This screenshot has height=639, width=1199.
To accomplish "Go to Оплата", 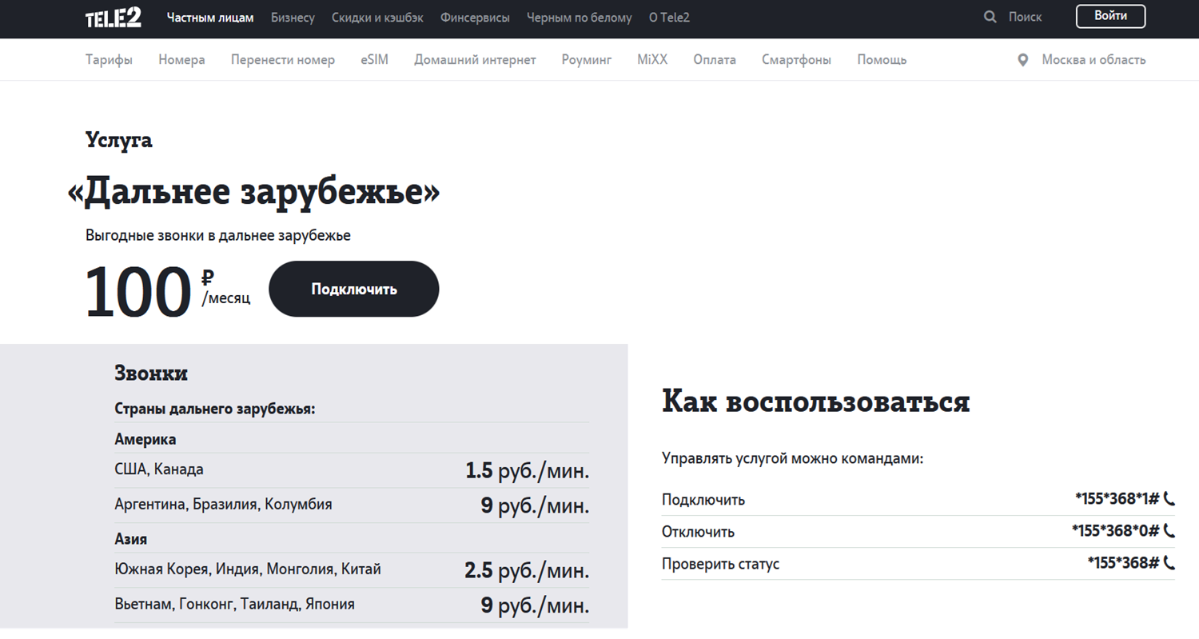I will [x=715, y=60].
